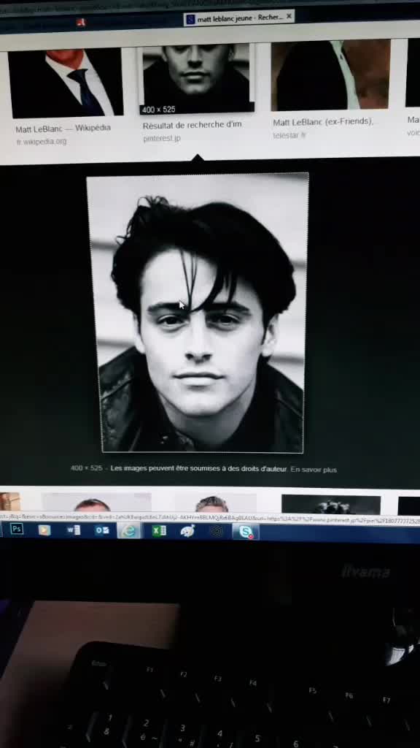Image resolution: width=420 pixels, height=748 pixels.
Task: Open Outlook from the taskbar
Action: pos(102,530)
